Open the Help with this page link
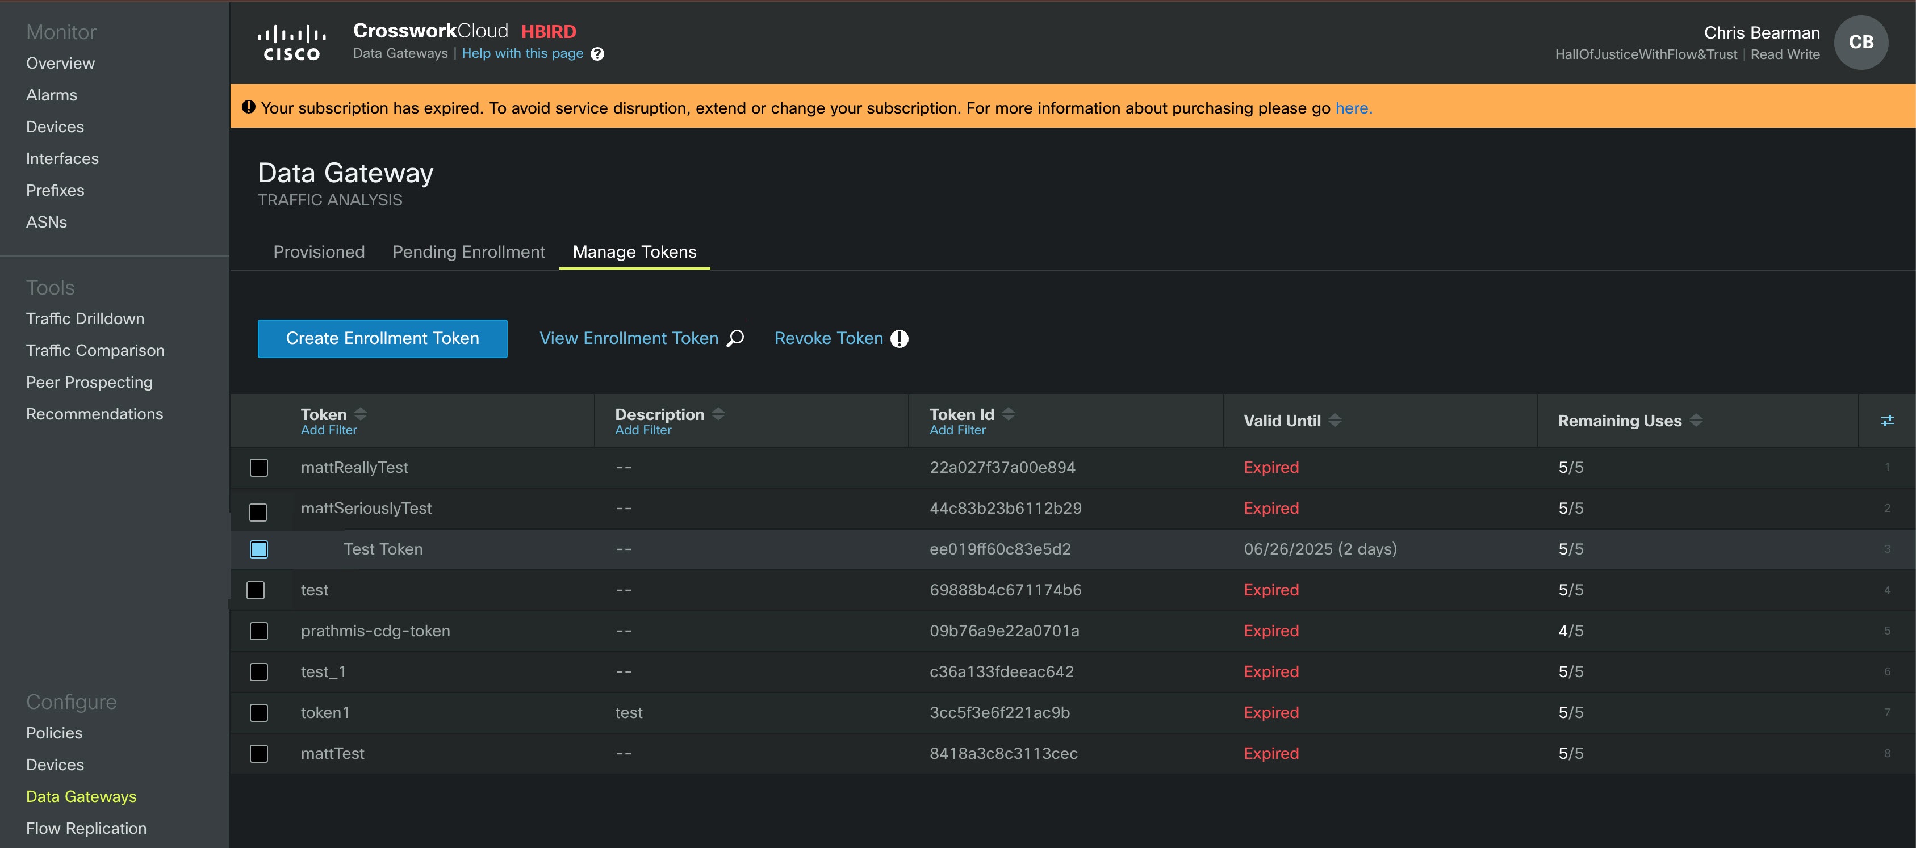 (522, 54)
